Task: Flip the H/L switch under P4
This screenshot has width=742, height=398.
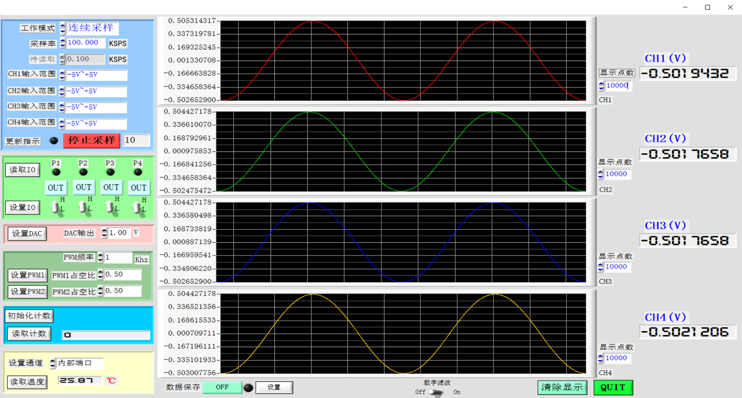Action: [x=137, y=207]
